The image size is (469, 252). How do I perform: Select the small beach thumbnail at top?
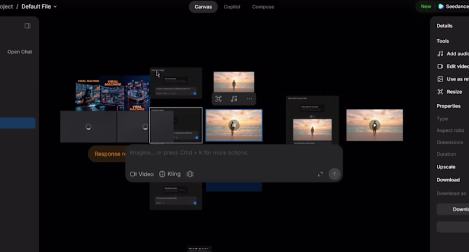coord(234,82)
